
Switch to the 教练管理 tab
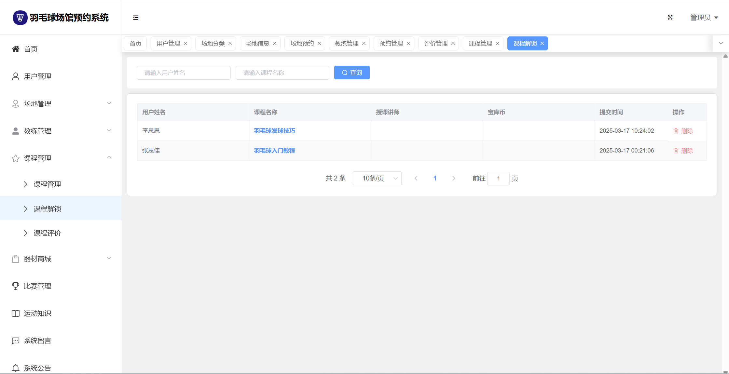(346, 44)
